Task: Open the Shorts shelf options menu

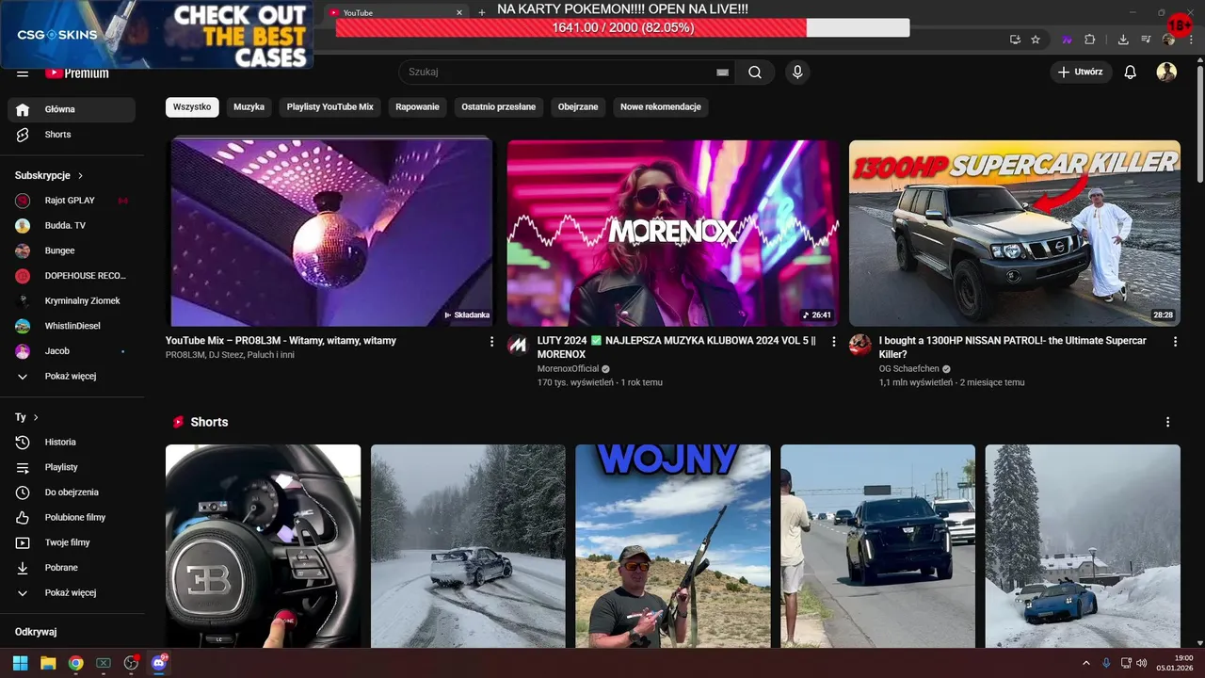Action: pyautogui.click(x=1168, y=422)
